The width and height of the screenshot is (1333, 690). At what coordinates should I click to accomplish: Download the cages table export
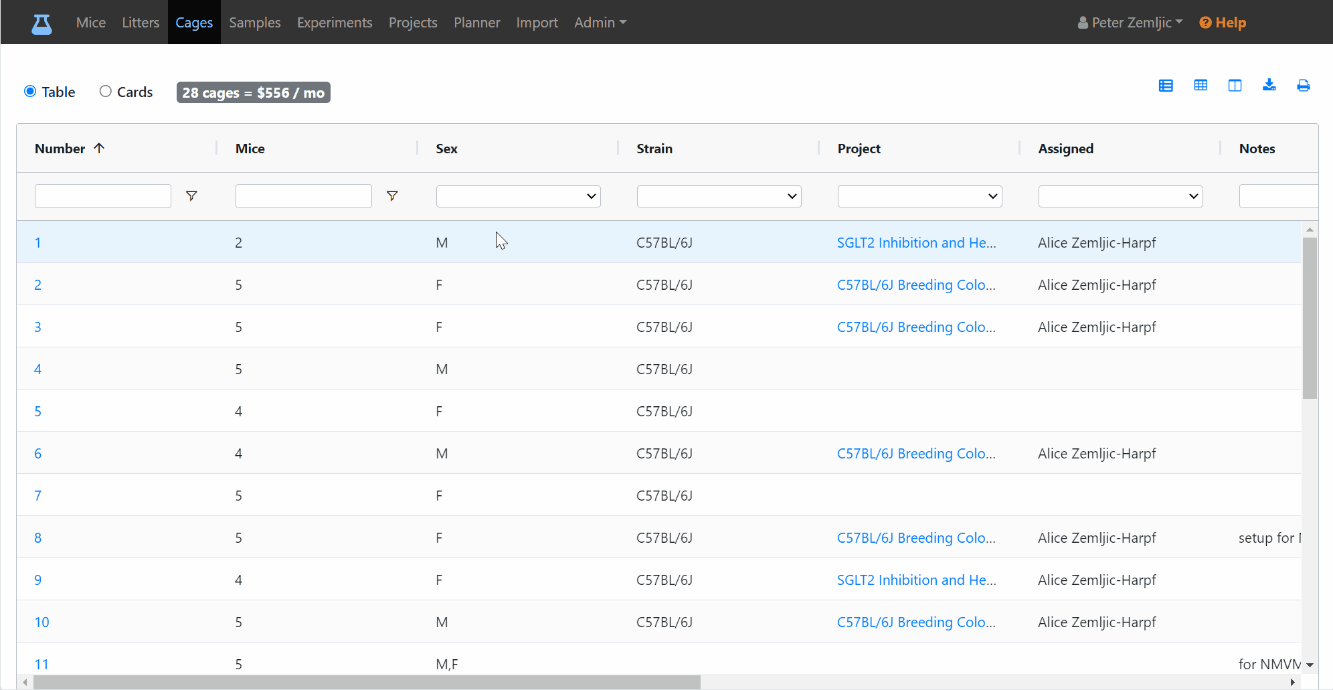click(x=1269, y=85)
